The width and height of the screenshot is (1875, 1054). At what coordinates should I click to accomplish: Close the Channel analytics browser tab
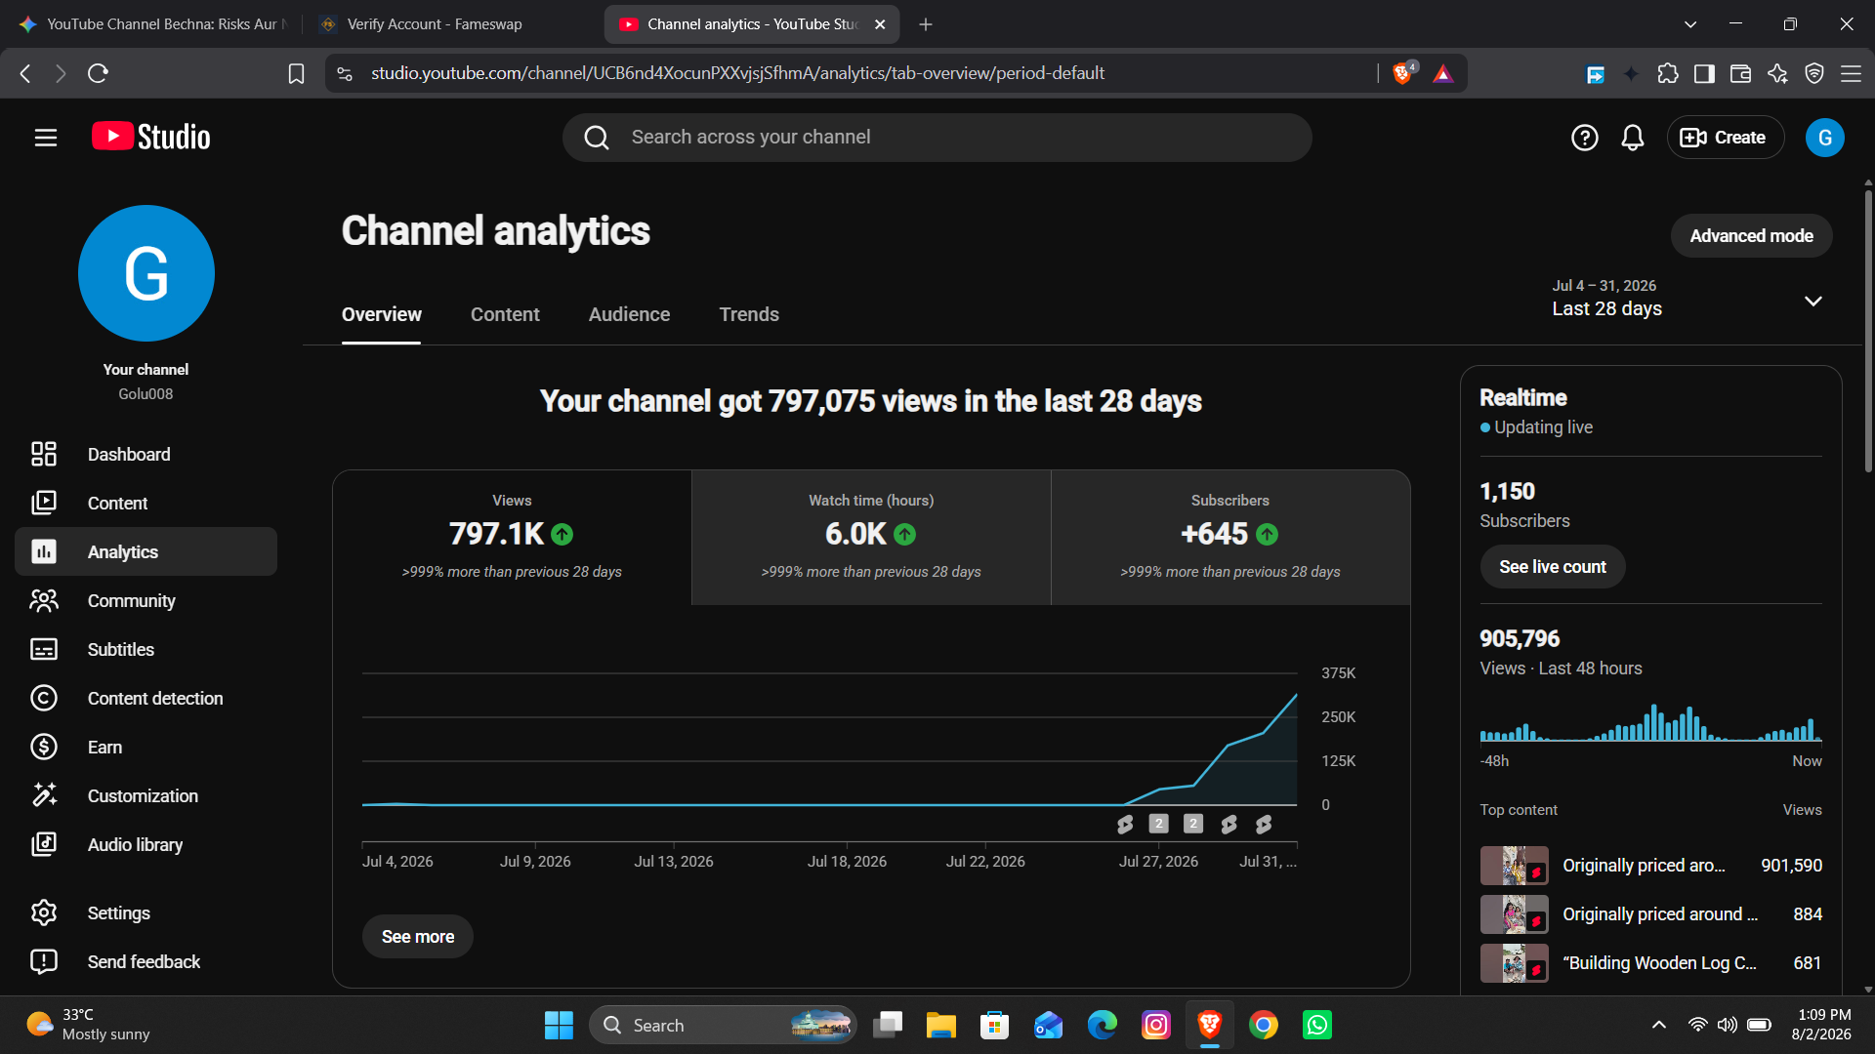pos(880,24)
